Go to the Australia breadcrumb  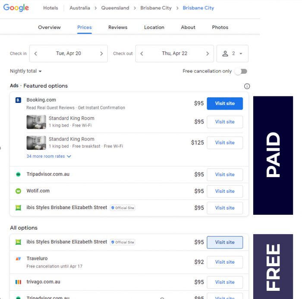pos(80,8)
